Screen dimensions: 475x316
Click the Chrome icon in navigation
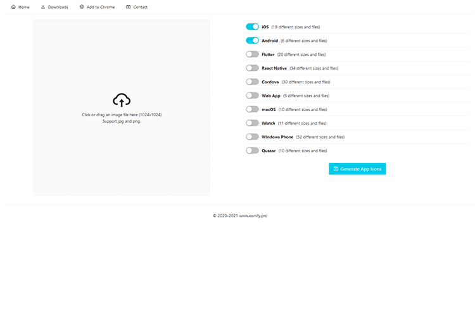82,7
